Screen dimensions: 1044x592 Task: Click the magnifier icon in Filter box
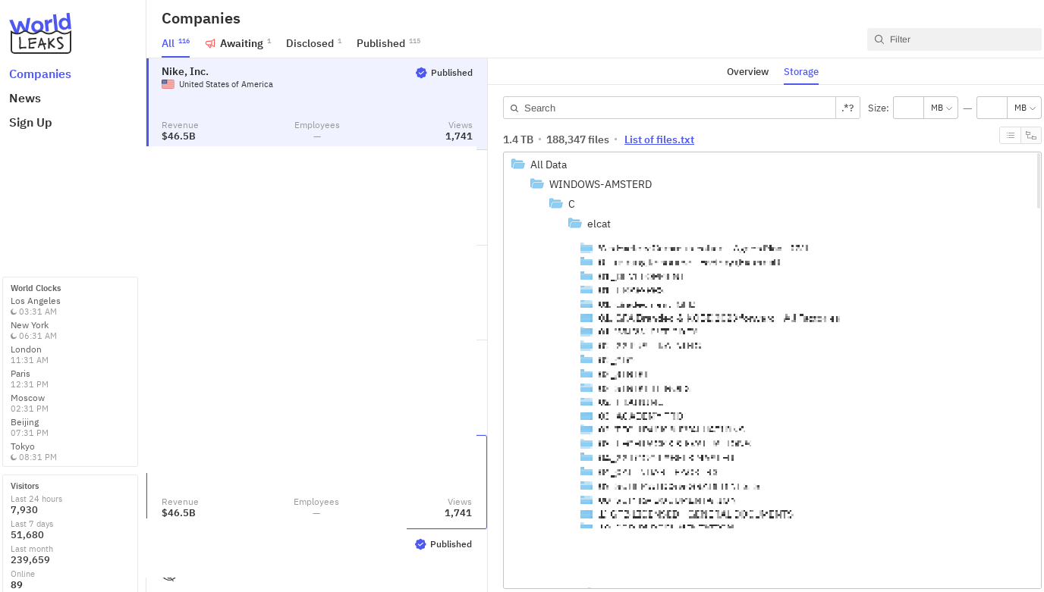pos(879,39)
